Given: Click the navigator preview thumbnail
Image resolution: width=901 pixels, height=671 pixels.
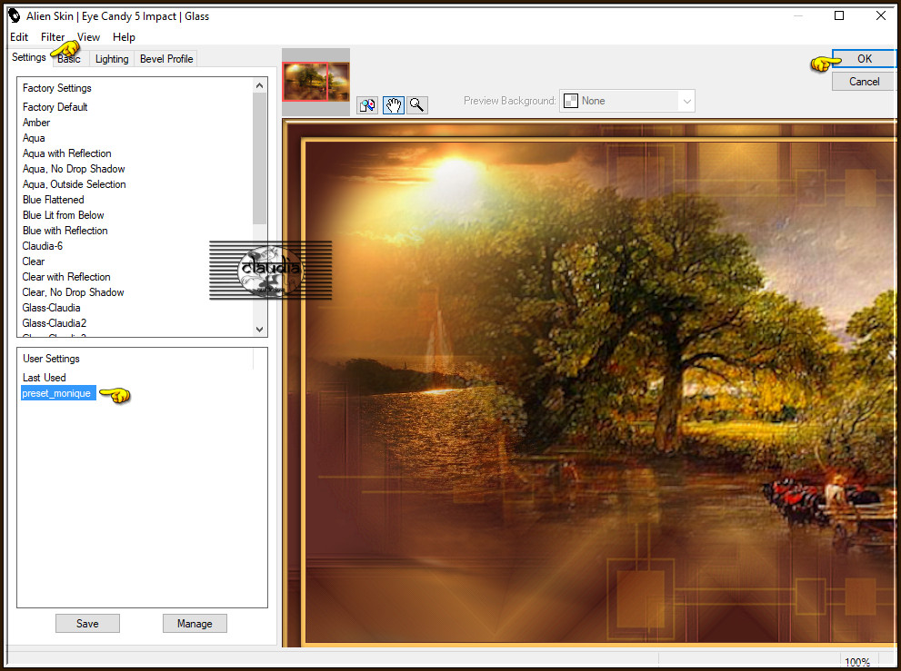Looking at the screenshot, I should click(316, 82).
